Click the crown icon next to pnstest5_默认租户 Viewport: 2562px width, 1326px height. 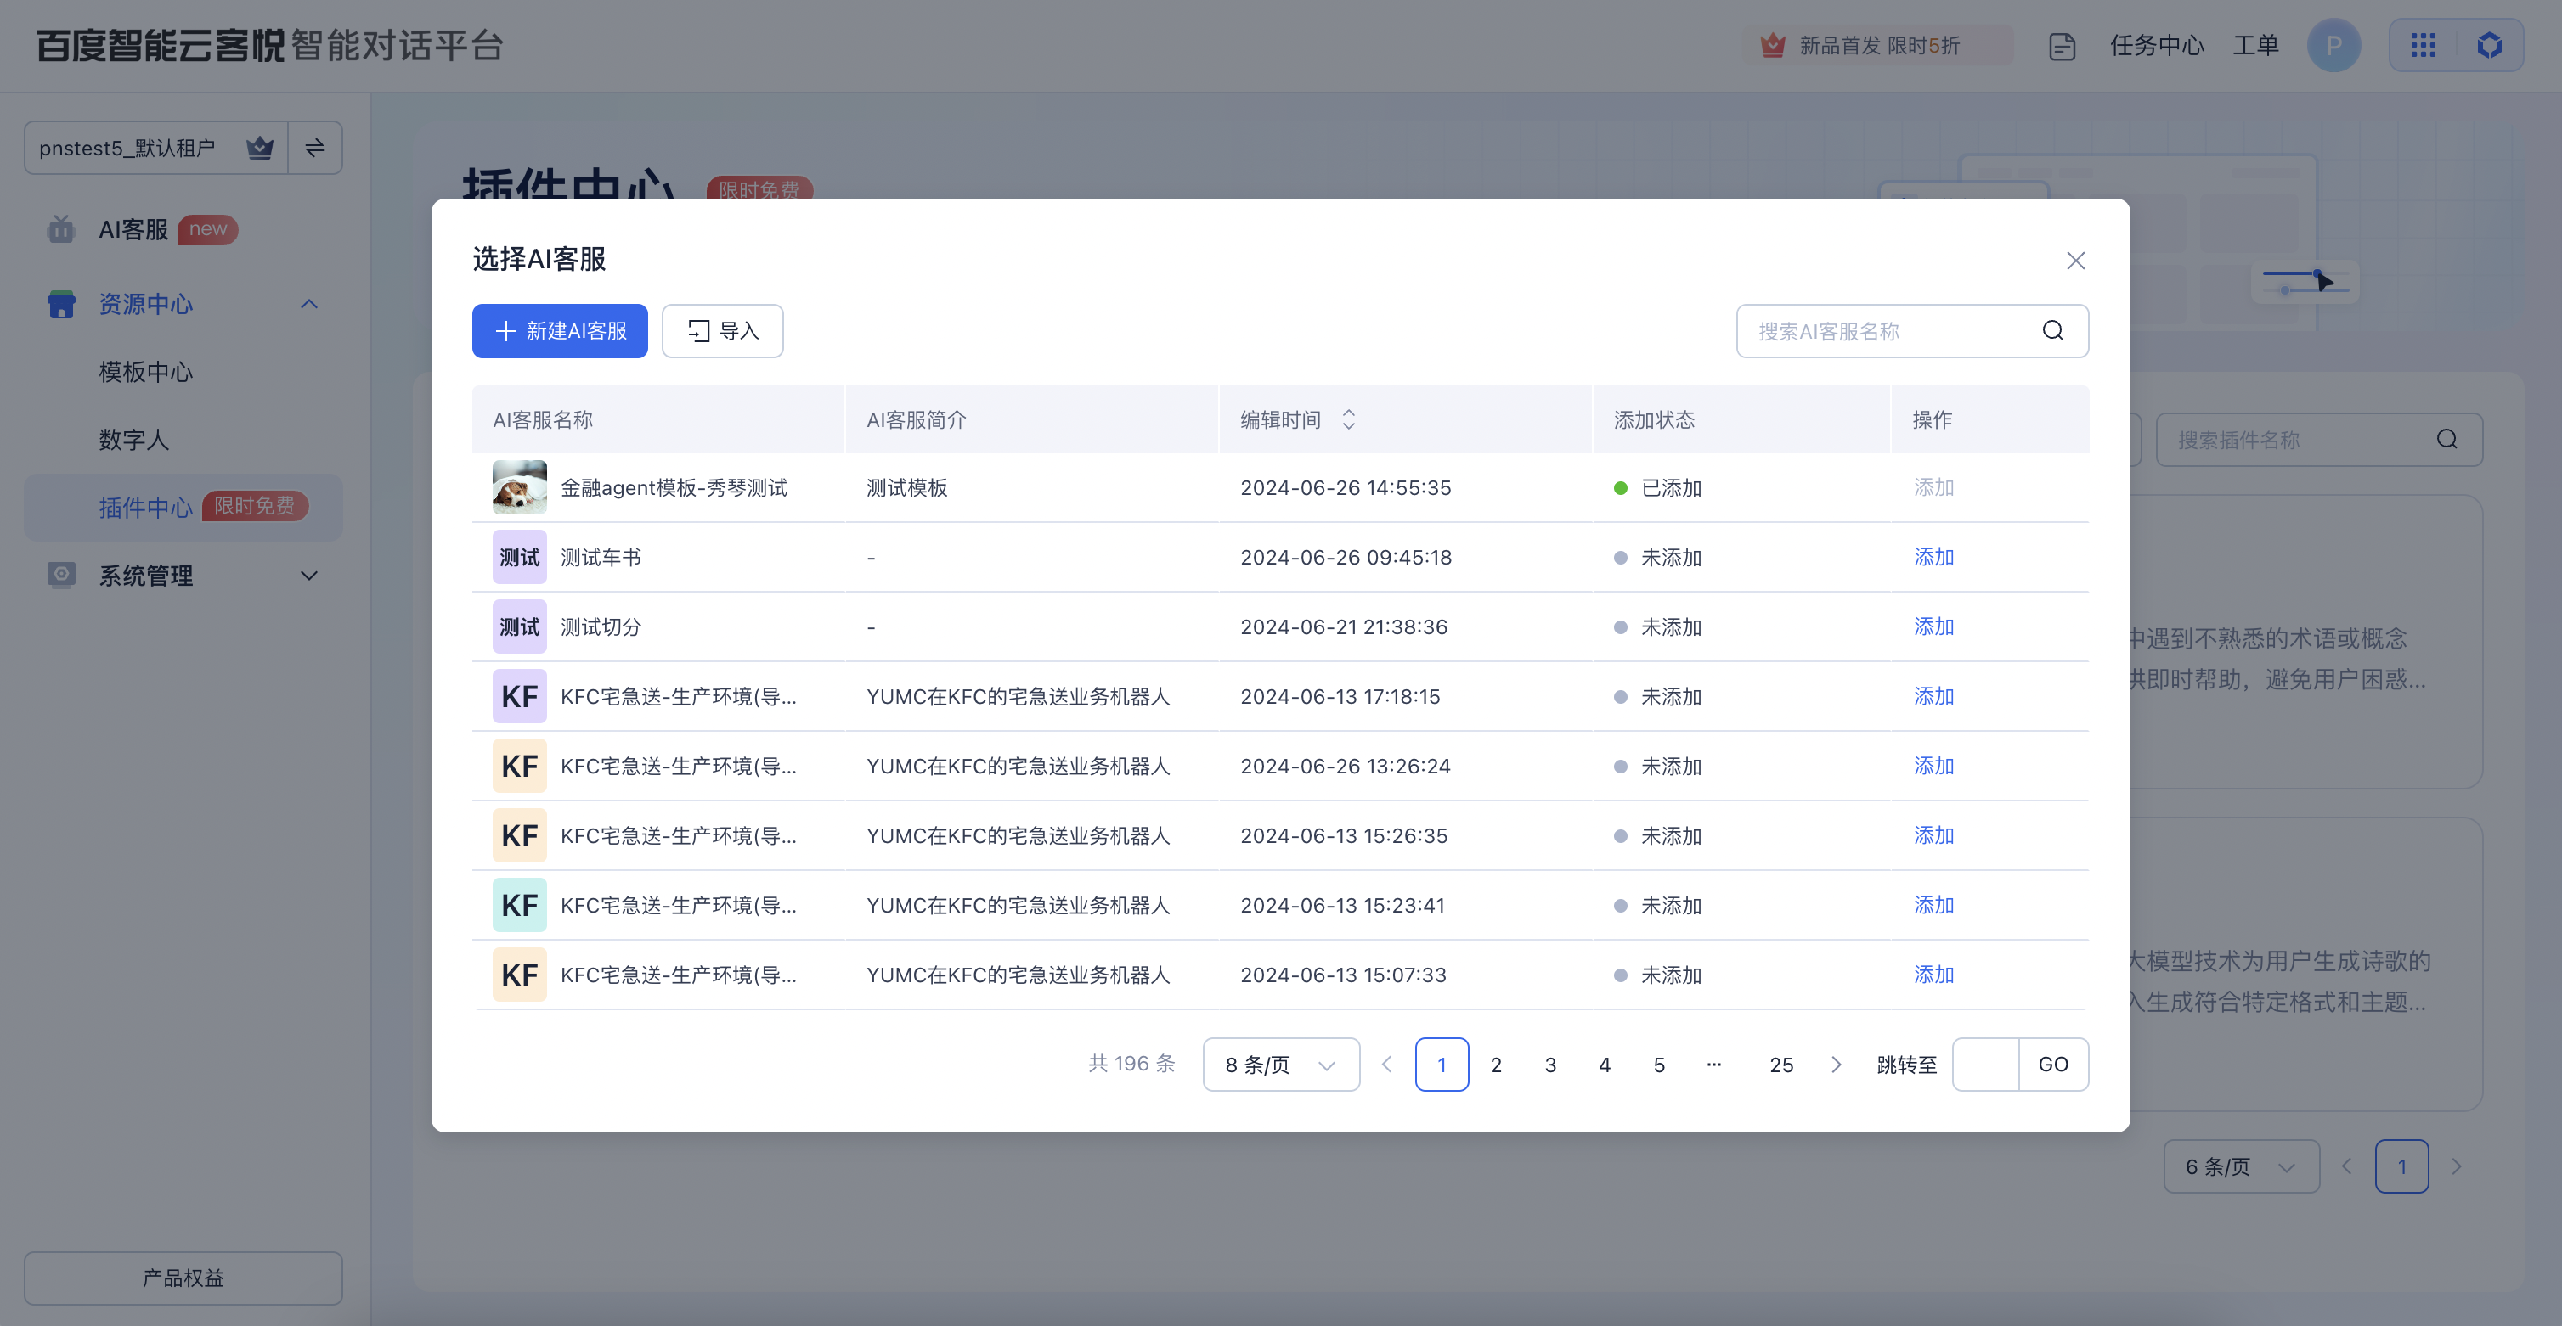[260, 148]
